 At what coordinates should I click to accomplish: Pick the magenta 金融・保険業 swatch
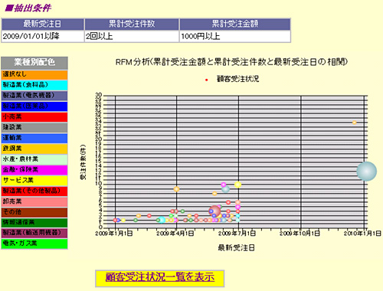point(34,170)
